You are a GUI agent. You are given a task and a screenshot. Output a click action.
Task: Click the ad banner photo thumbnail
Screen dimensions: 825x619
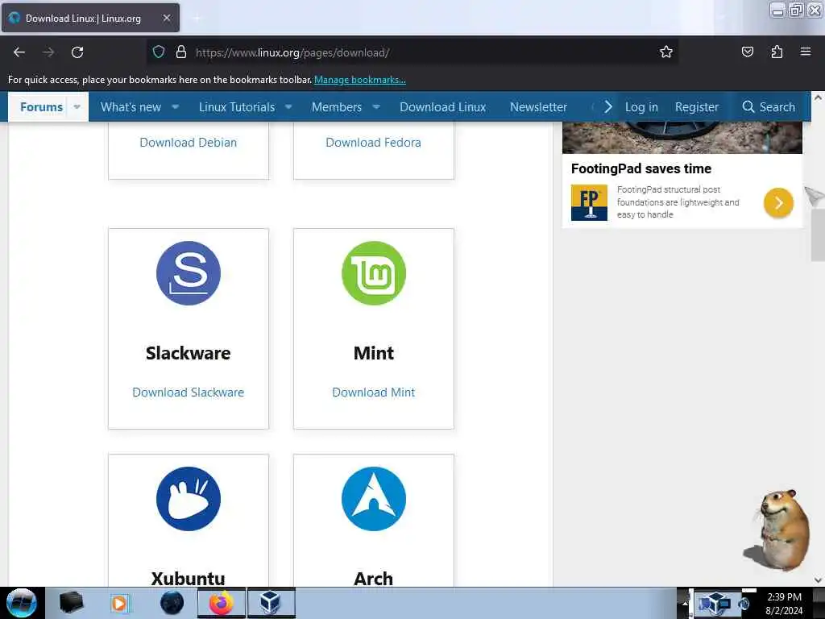682,137
